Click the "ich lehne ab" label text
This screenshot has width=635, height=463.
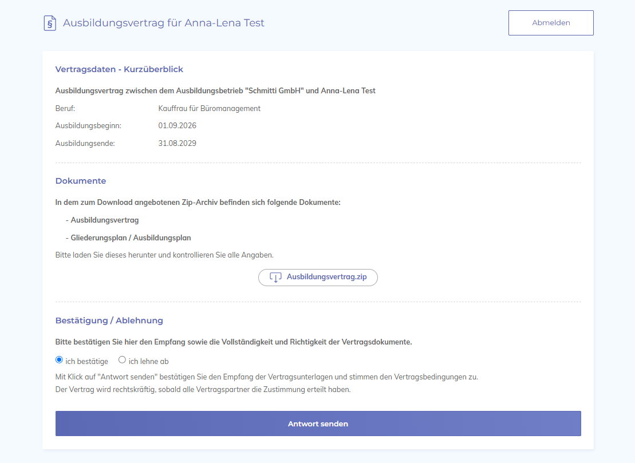point(149,362)
